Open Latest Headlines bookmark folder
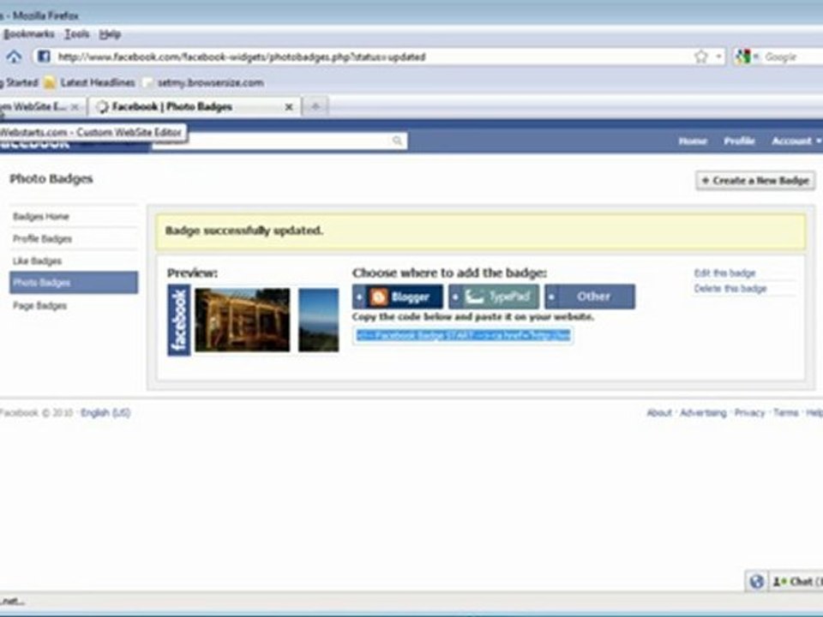Screen dimensions: 823x617 coord(90,82)
